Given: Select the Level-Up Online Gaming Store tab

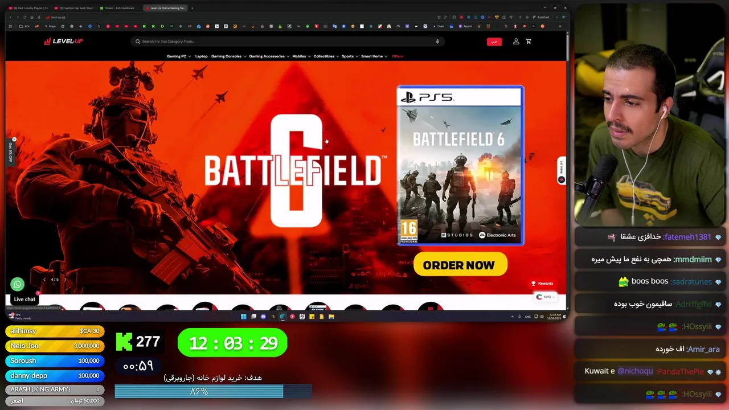Looking at the screenshot, I should 165,8.
